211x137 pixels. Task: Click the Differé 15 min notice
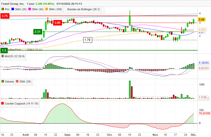click(x=35, y=50)
